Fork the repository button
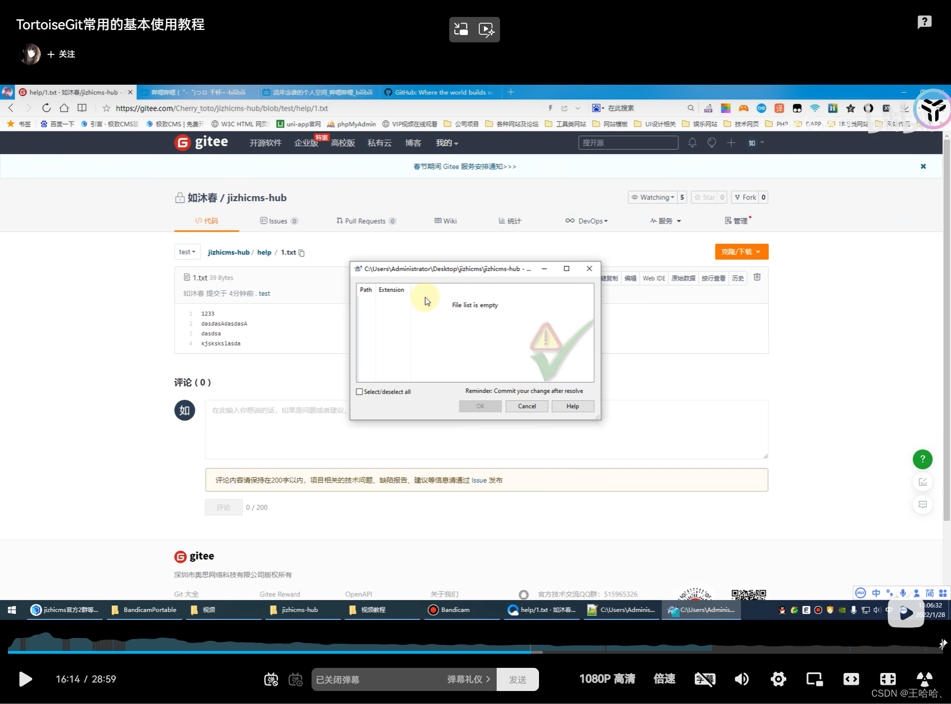The image size is (951, 704). (x=745, y=197)
